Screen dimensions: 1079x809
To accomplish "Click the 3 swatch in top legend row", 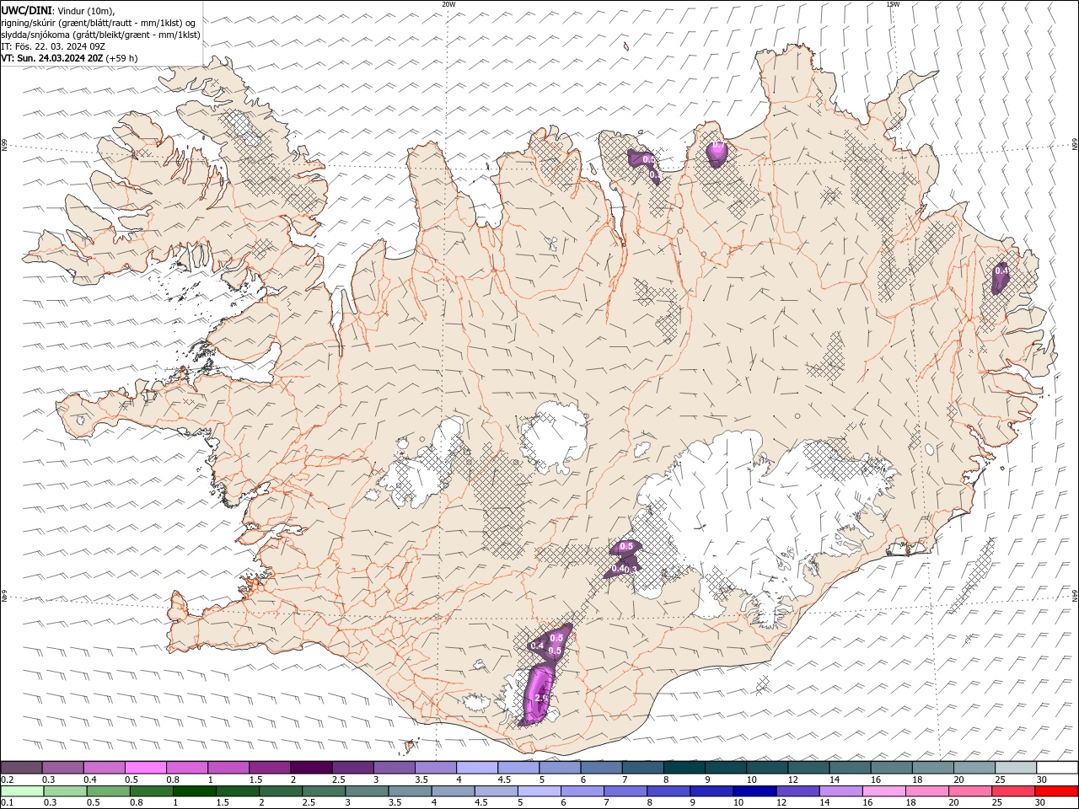I will tap(394, 768).
